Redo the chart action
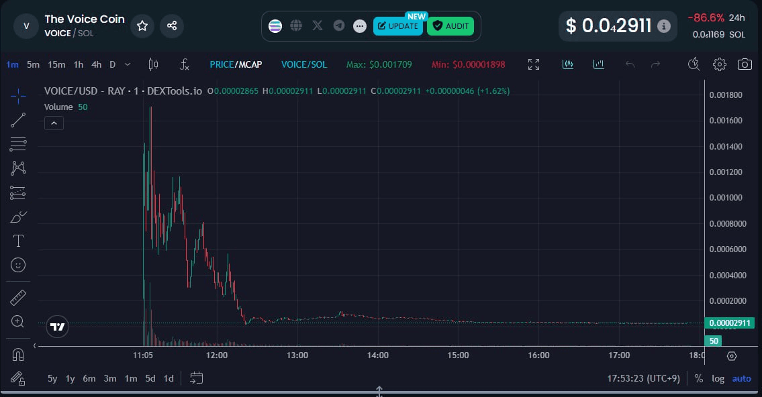762x397 pixels. [x=655, y=64]
